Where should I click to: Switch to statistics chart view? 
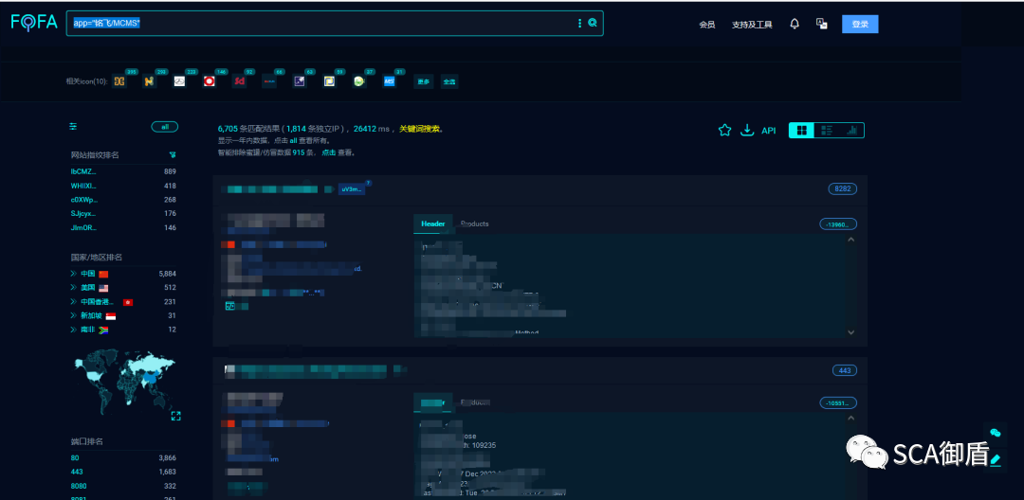click(851, 131)
